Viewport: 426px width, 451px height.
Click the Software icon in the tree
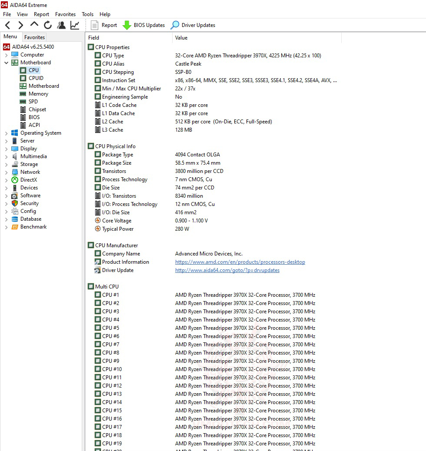coord(15,196)
